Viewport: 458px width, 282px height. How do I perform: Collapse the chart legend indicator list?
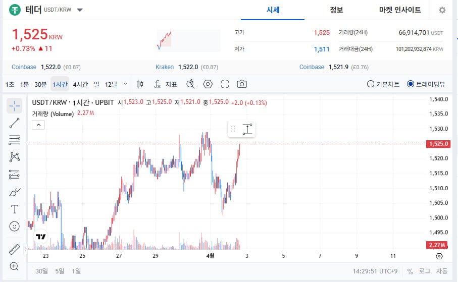[38, 125]
